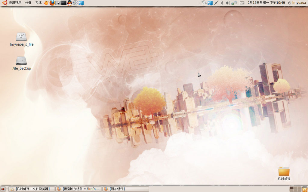This screenshot has width=308, height=192.
Task: Open the 位置 places menu
Action: (x=28, y=3)
